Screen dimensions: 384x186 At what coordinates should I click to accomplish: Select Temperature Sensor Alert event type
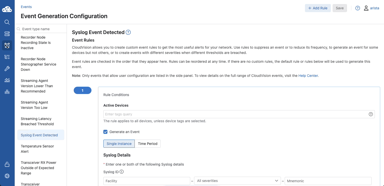(x=37, y=149)
